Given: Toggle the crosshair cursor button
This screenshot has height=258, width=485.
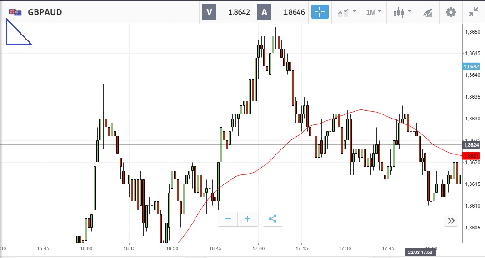Looking at the screenshot, I should (x=320, y=12).
